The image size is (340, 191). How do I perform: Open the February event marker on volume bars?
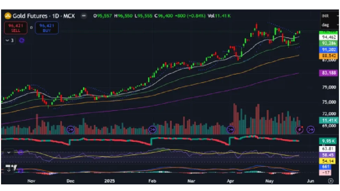click(152, 130)
